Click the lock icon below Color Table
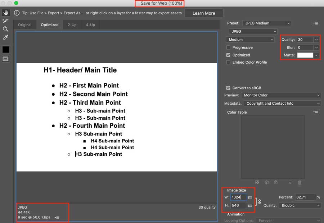The width and height of the screenshot is (324, 223). [275, 183]
